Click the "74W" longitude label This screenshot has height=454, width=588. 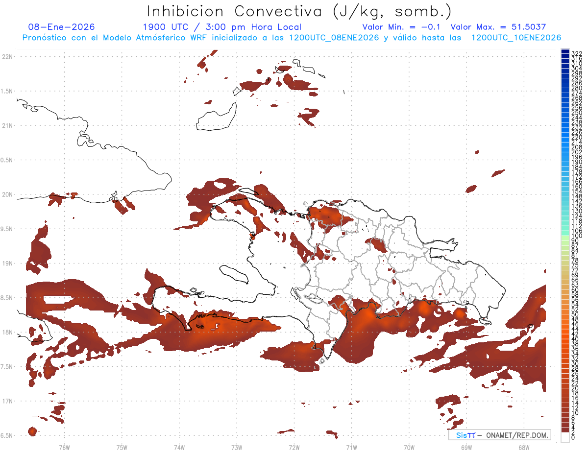[179, 447]
